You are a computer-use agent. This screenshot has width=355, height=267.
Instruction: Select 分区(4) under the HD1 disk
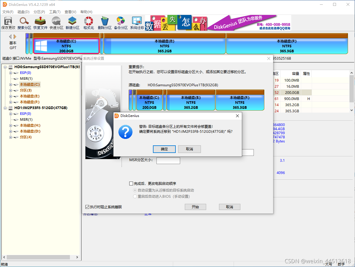point(26,137)
